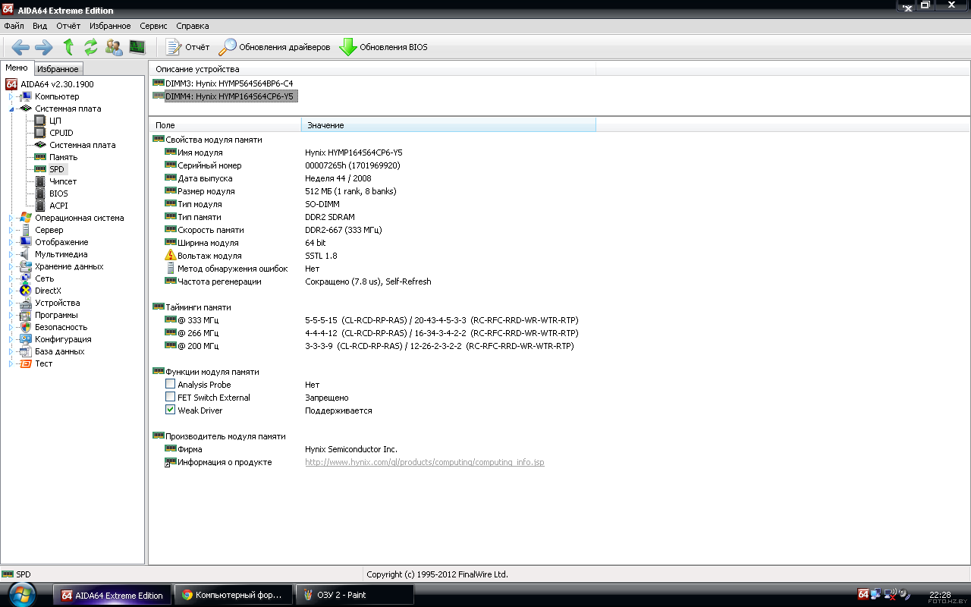Select the Чипсет tree item
The height and width of the screenshot is (607, 971).
(x=63, y=181)
